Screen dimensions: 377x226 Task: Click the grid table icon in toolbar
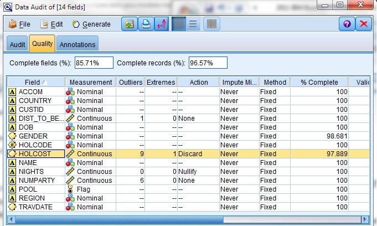click(x=211, y=24)
